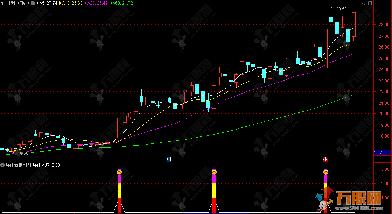392x214 pixels.
Task: Click the 16.50 low price marker
Action: pyautogui.click(x=22, y=153)
